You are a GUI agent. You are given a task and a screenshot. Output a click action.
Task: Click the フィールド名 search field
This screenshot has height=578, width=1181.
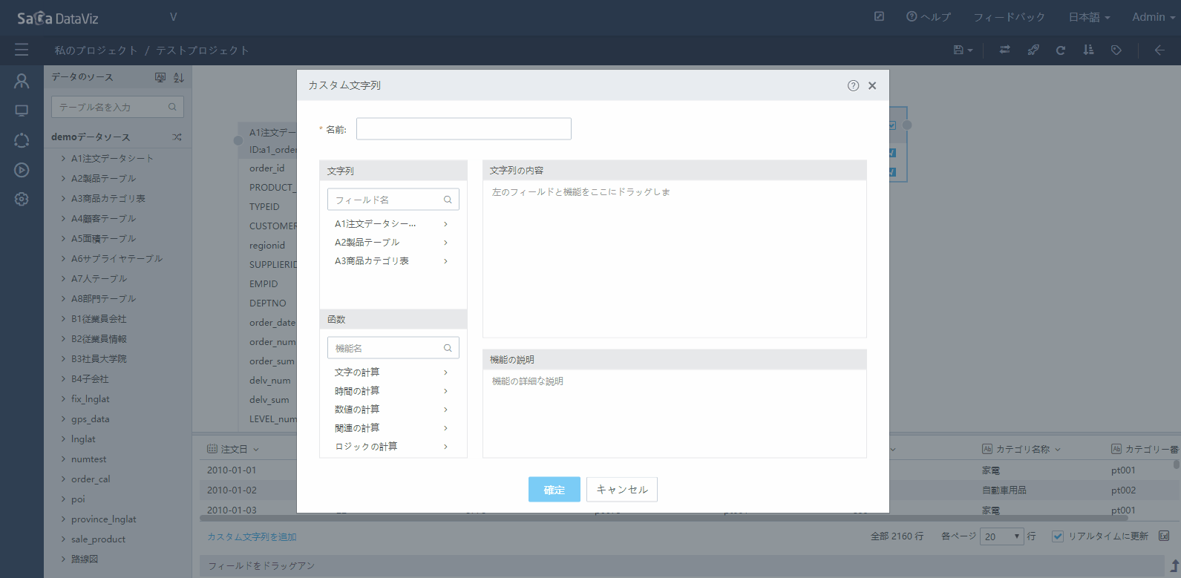393,200
